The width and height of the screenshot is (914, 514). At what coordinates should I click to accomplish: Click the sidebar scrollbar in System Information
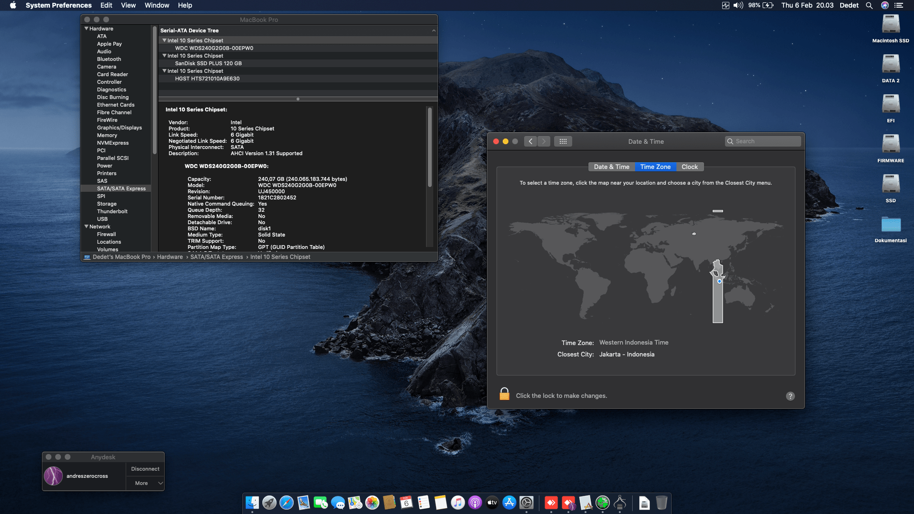[154, 90]
